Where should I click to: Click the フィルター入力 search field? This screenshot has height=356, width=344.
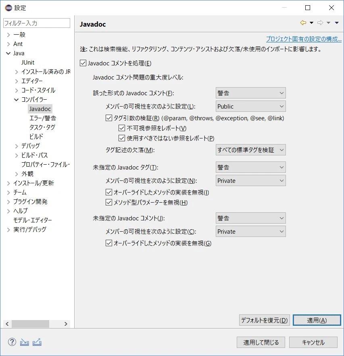37,23
